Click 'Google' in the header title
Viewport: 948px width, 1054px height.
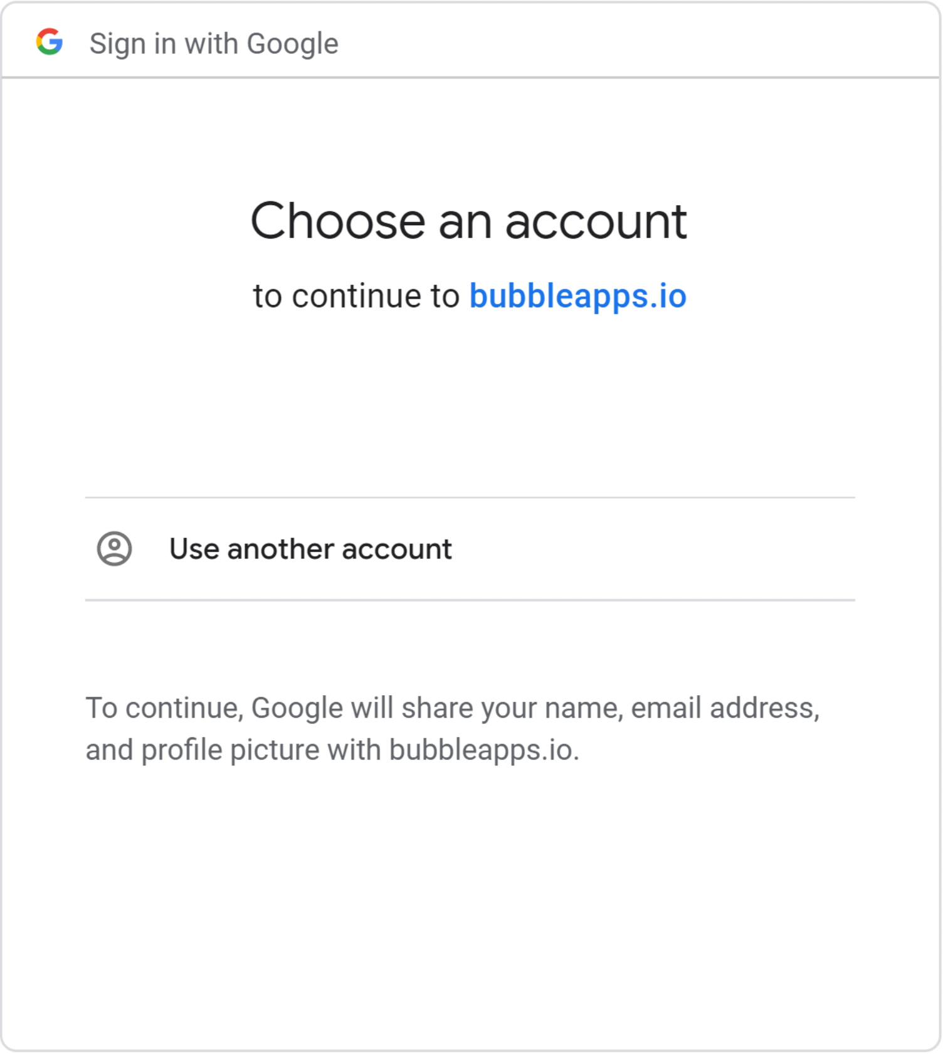point(293,43)
